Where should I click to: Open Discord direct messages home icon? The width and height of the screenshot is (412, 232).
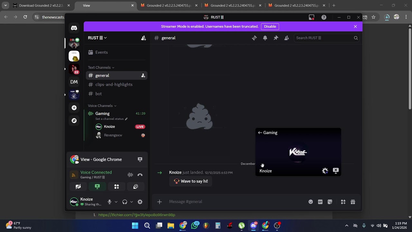coord(74,28)
